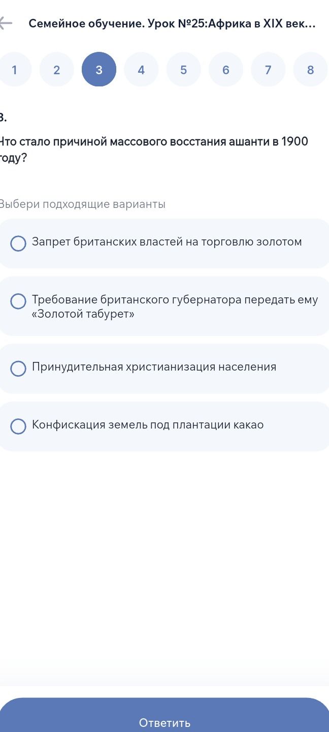This screenshot has height=732, width=329.
Task: Tap the question text about ашанти uprising
Action: pos(154,149)
